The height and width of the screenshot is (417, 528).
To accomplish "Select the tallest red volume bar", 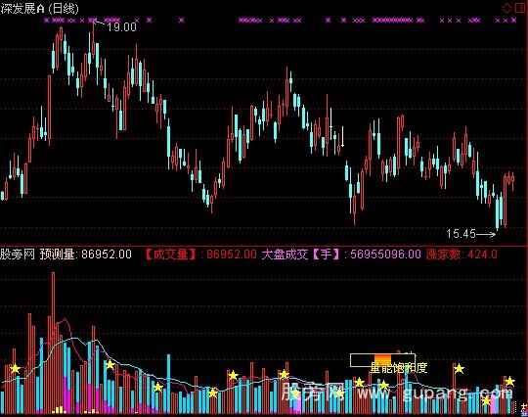I will (53, 343).
